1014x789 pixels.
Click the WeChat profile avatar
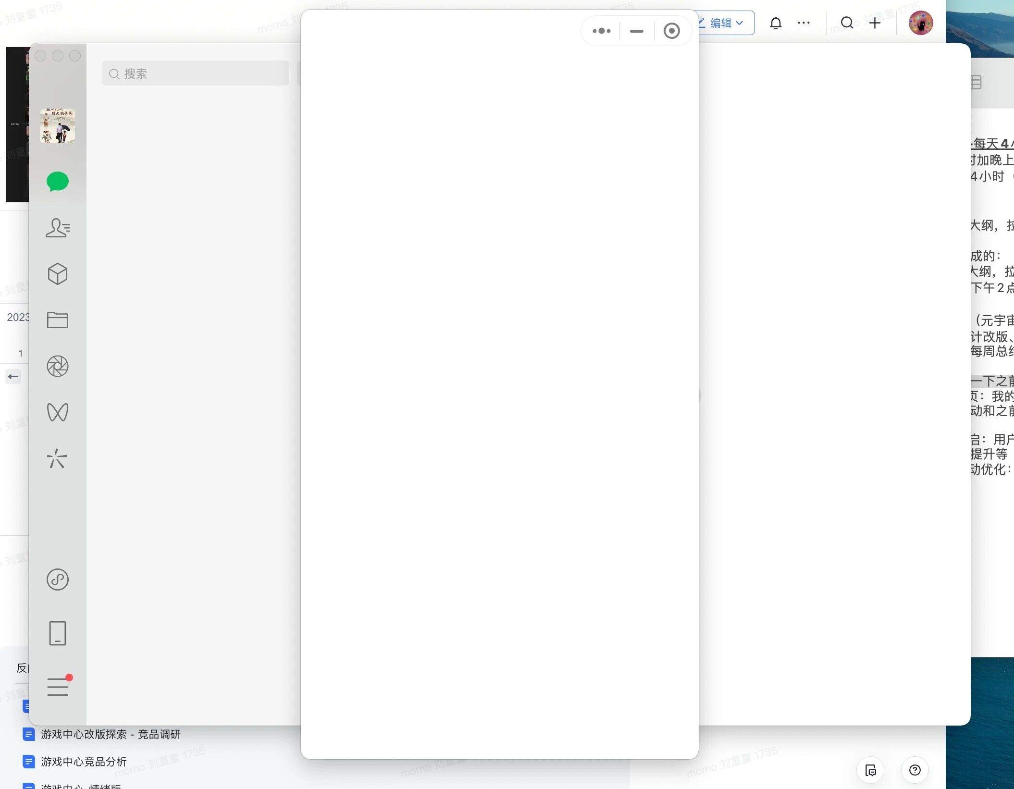[57, 126]
